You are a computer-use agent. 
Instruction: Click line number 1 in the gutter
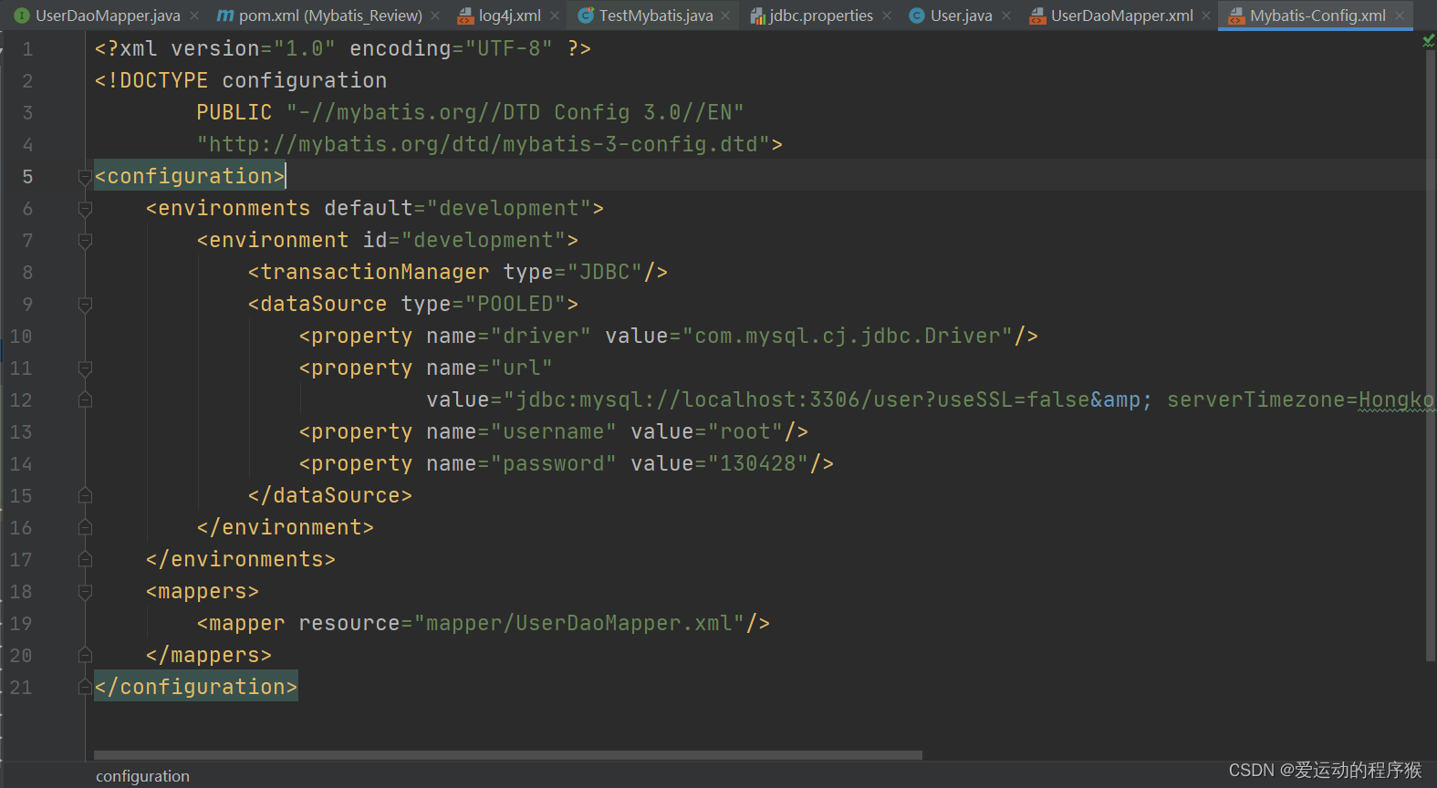click(x=27, y=49)
